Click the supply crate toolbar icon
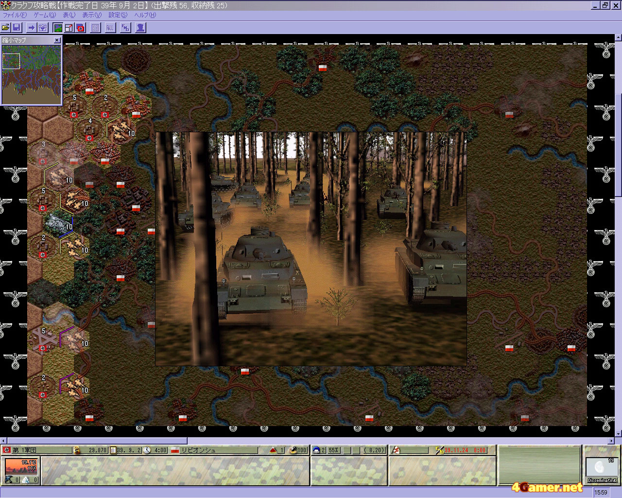This screenshot has height=498, width=622. click(43, 28)
